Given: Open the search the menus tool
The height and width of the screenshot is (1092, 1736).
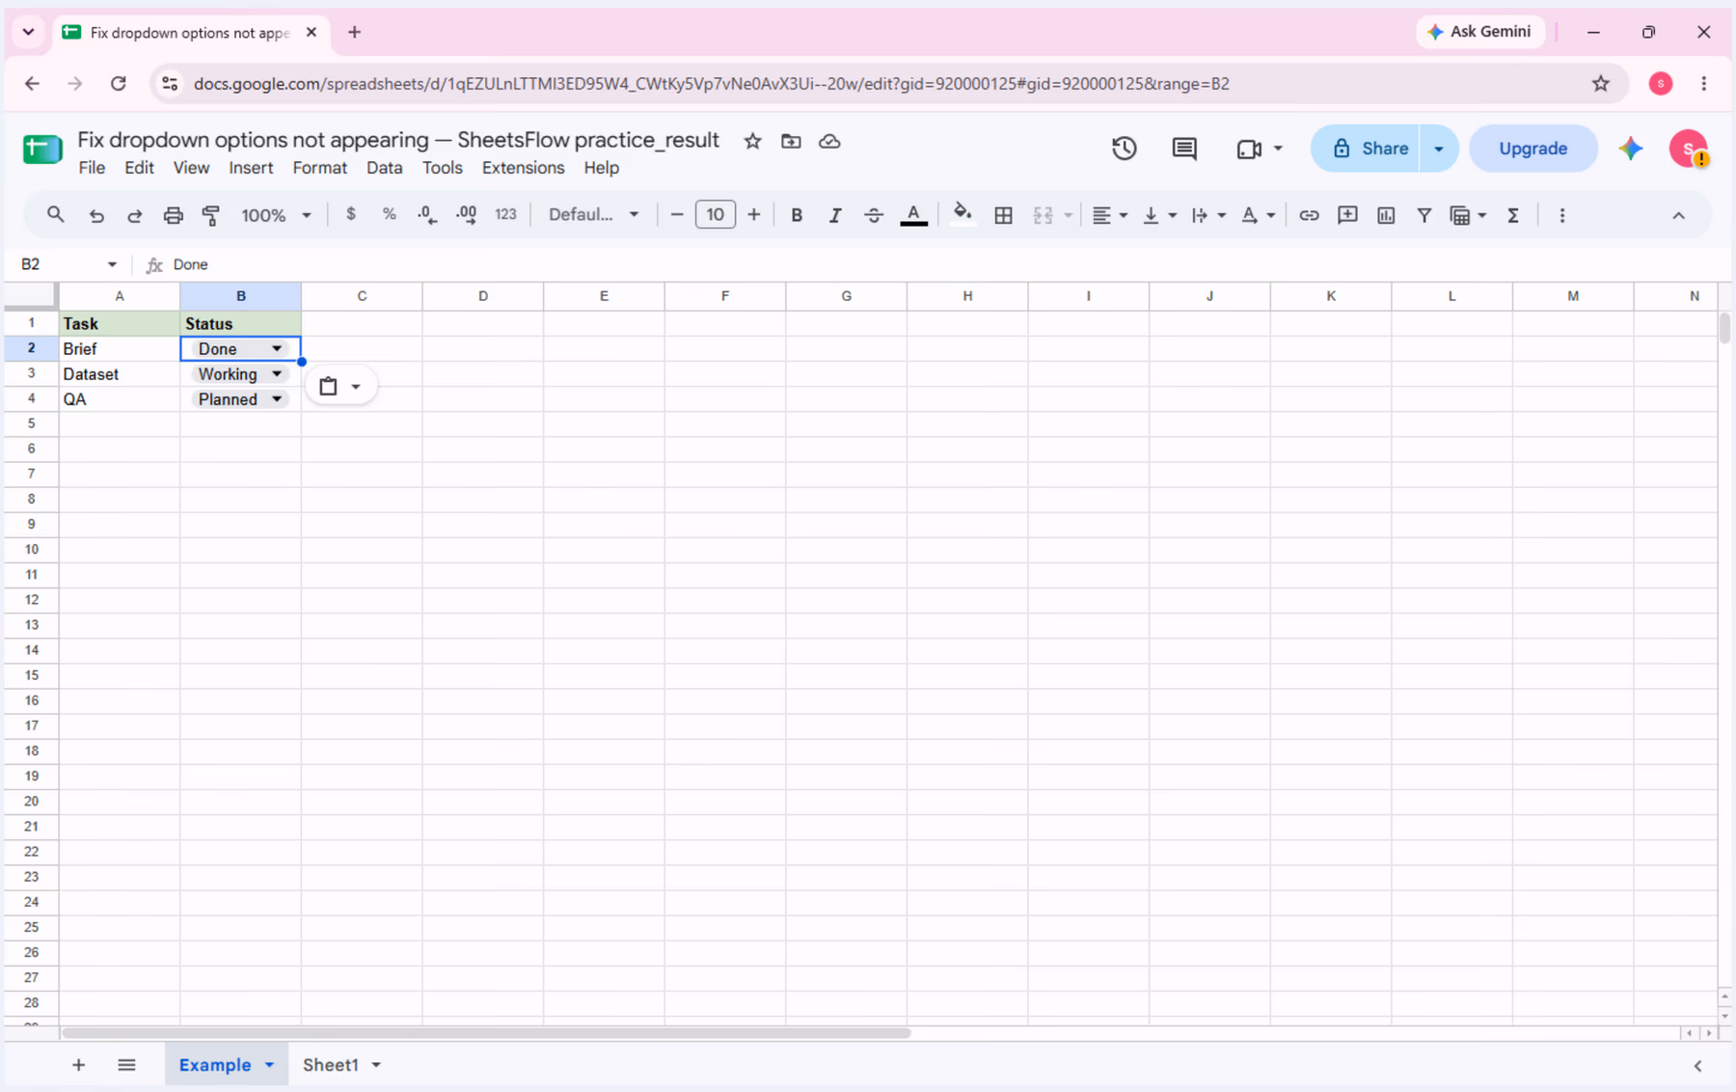Looking at the screenshot, I should [55, 215].
